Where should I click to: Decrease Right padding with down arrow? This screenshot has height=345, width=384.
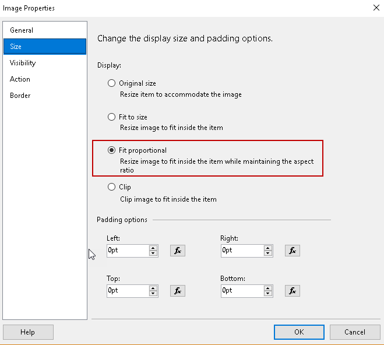coord(268,254)
